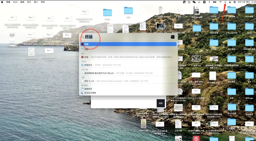The height and width of the screenshot is (141, 256).
Task: Select the 终端安全 folder result
Action: point(128,65)
